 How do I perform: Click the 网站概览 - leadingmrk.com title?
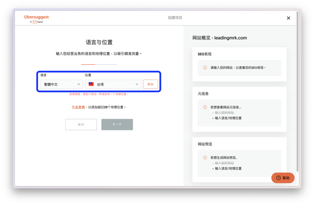point(220,38)
